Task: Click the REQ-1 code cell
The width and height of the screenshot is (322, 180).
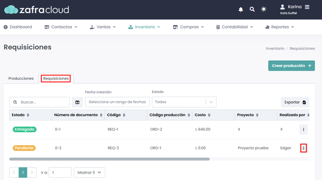Action: [x=113, y=129]
